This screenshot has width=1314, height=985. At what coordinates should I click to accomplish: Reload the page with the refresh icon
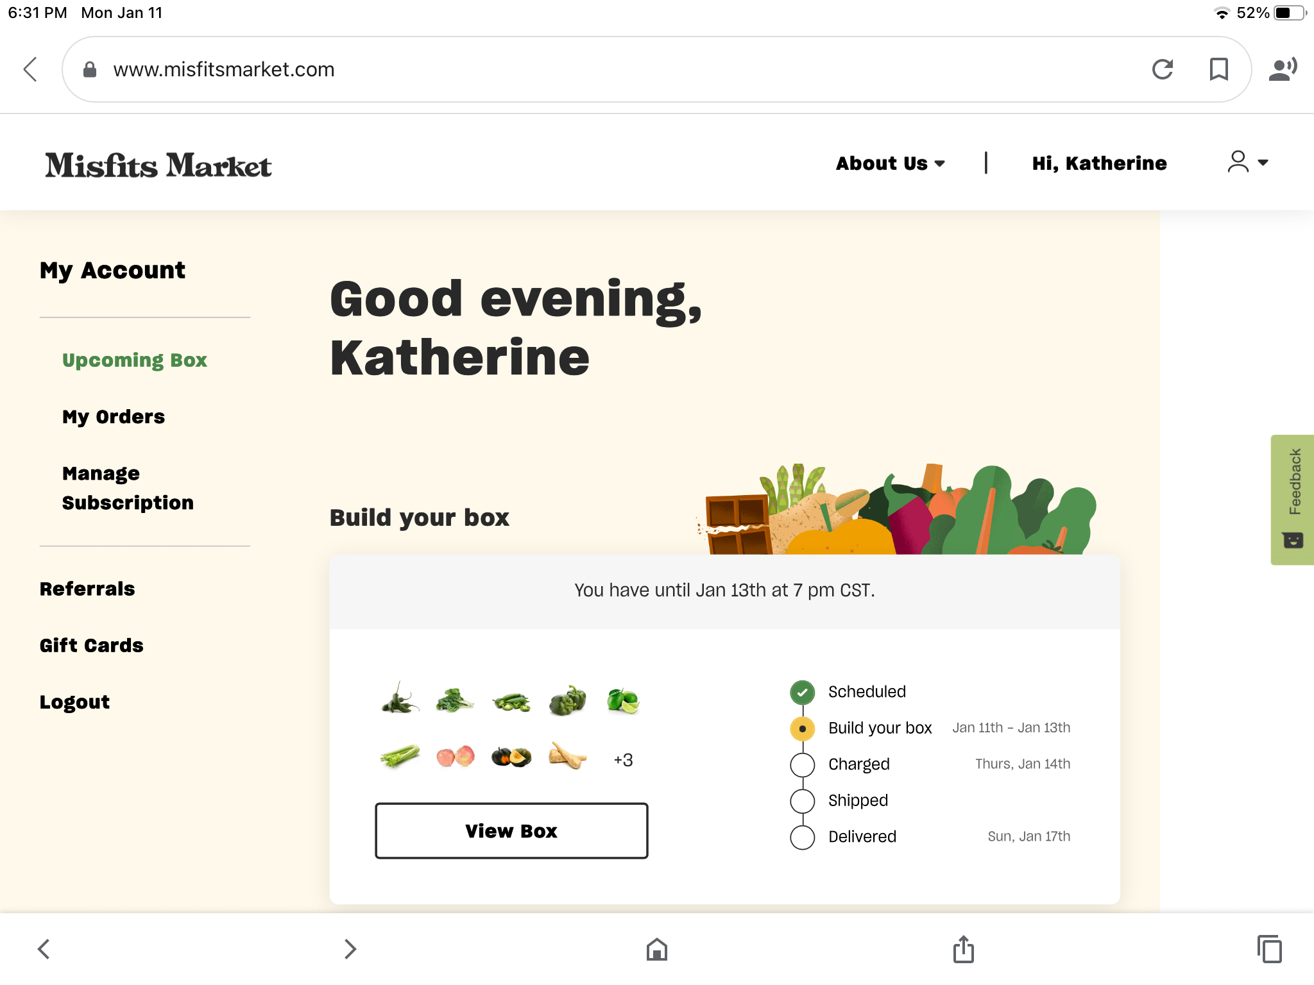coord(1162,69)
